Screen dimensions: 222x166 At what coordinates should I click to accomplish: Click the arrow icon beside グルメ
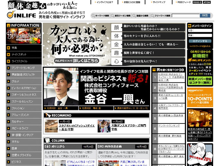tap(8, 81)
